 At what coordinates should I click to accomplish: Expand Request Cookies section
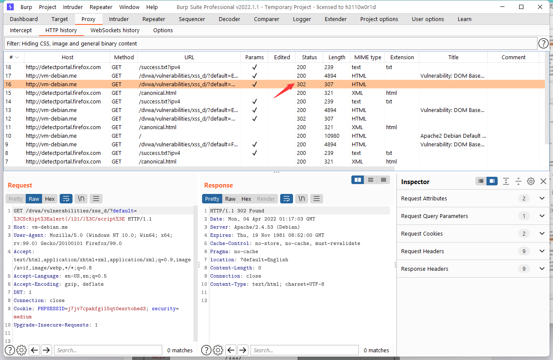click(x=473, y=233)
